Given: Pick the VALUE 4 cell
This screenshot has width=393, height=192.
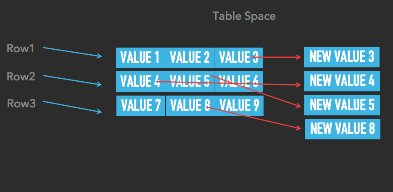Looking at the screenshot, I should 140,81.
